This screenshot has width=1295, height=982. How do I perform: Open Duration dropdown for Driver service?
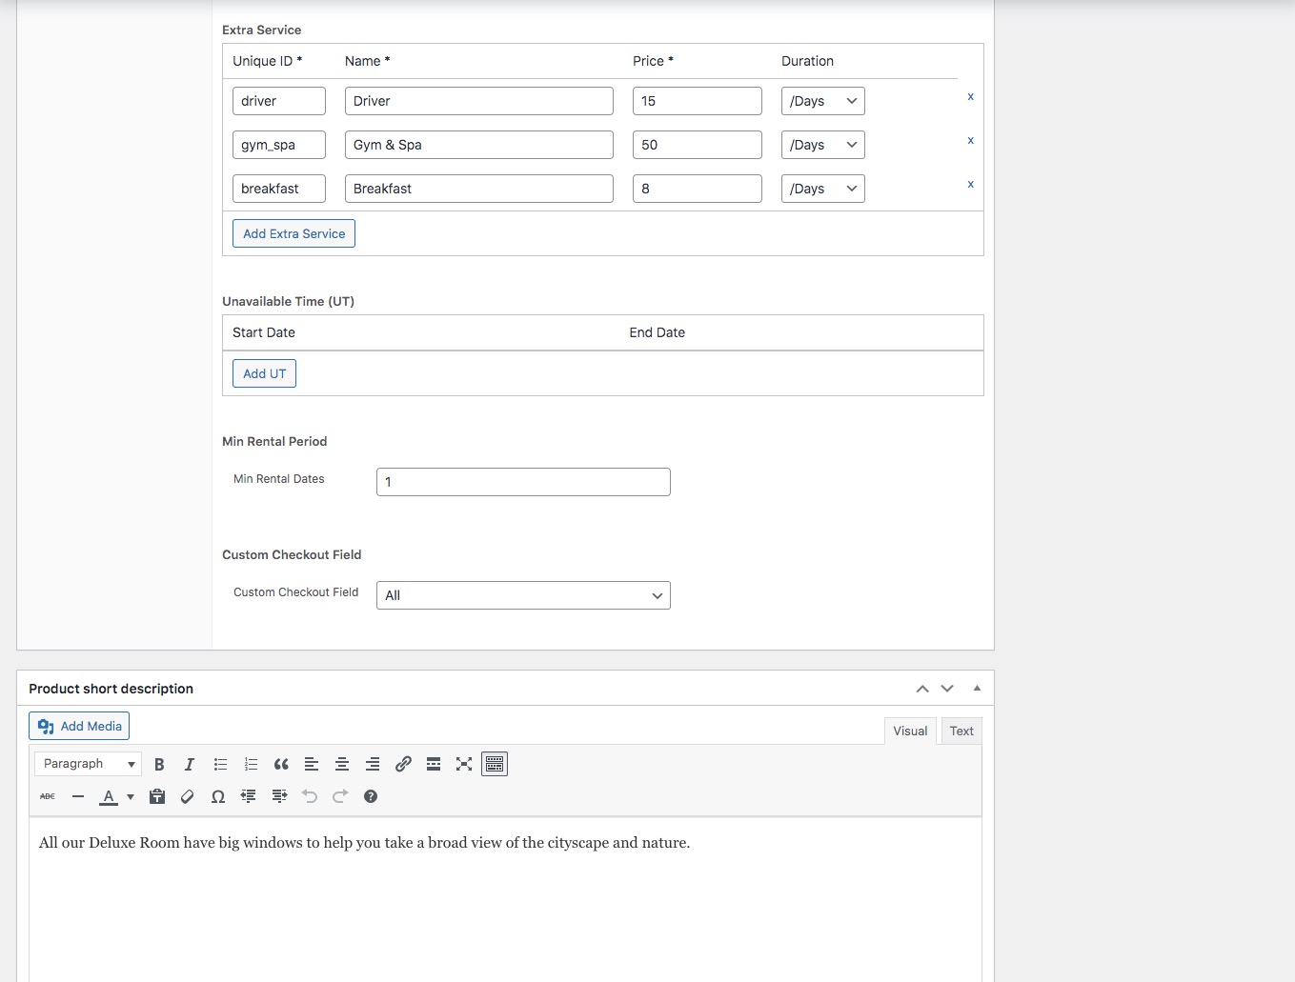pyautogui.click(x=823, y=101)
